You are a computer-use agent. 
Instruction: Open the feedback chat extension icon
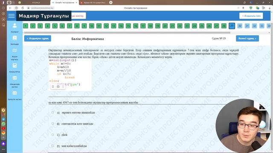(264, 8)
